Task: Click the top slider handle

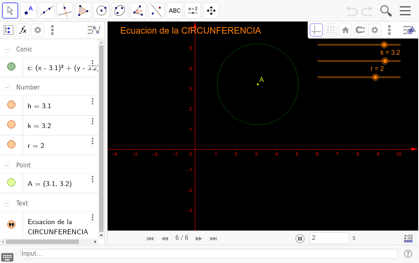Action: (384, 45)
